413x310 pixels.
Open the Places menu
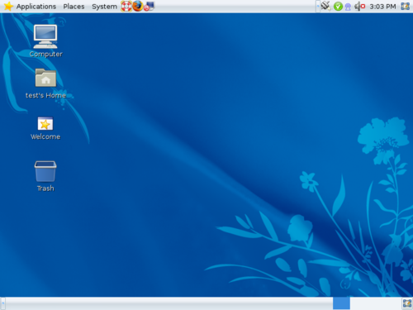point(74,7)
